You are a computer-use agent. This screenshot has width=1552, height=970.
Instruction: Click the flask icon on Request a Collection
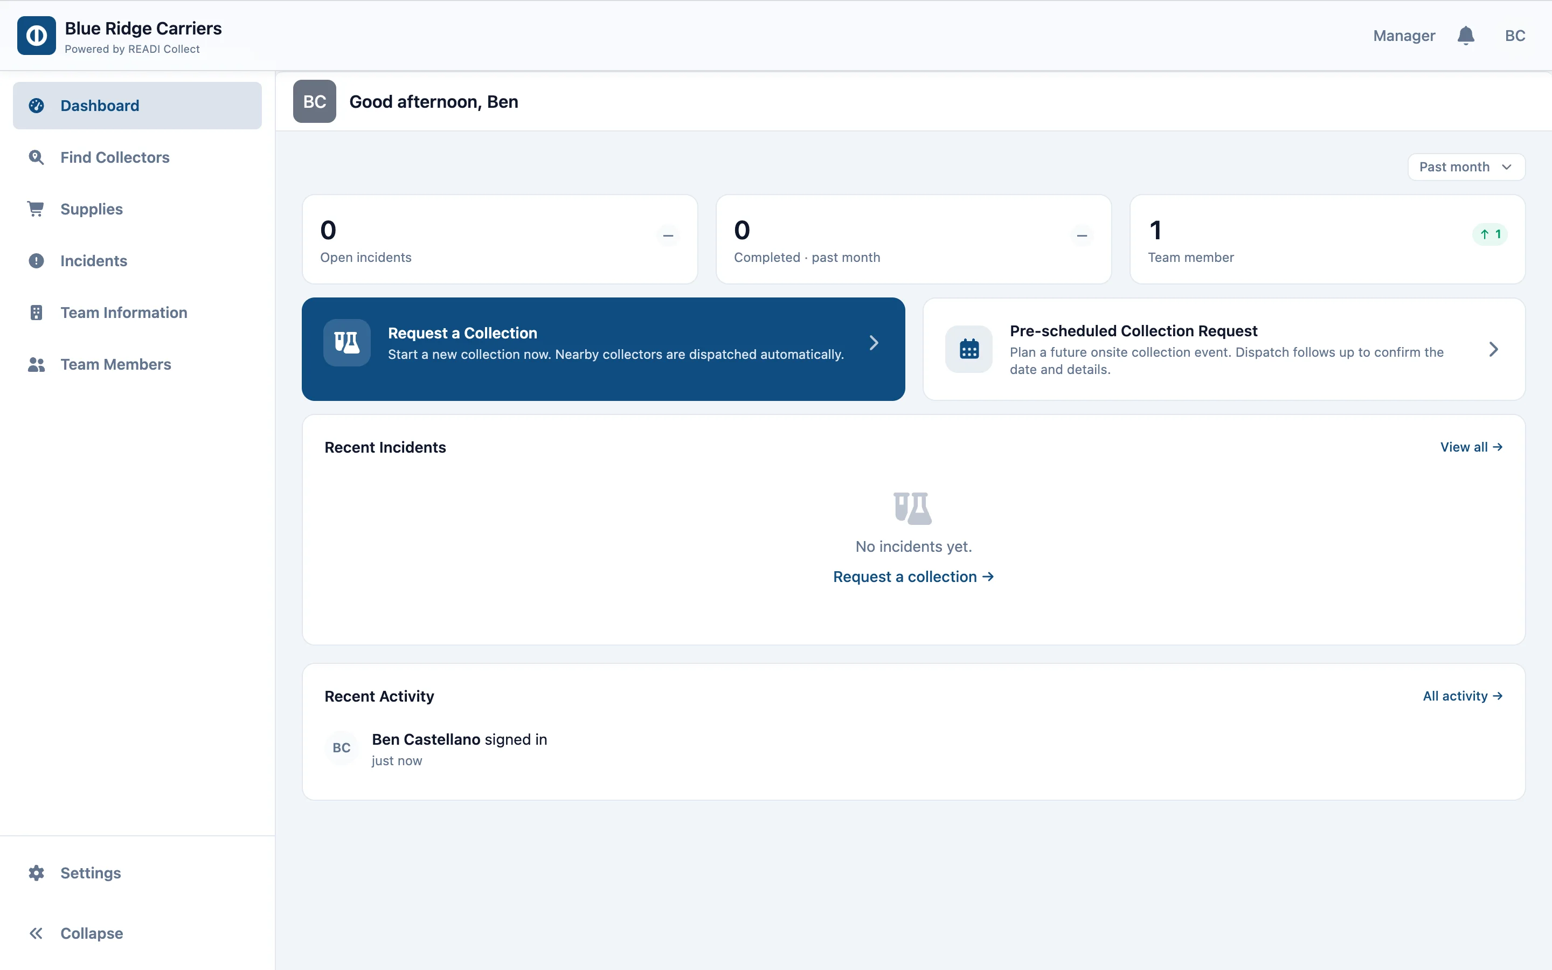(x=347, y=343)
